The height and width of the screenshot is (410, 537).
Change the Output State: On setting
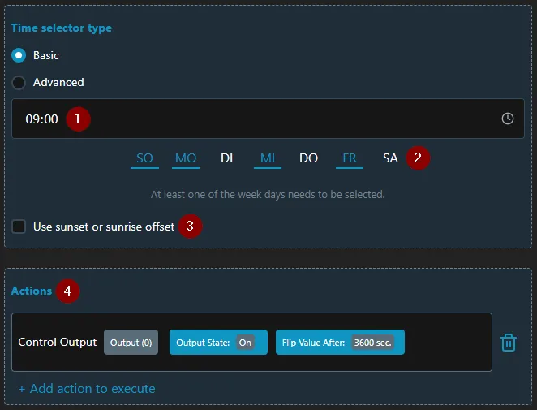pyautogui.click(x=218, y=343)
